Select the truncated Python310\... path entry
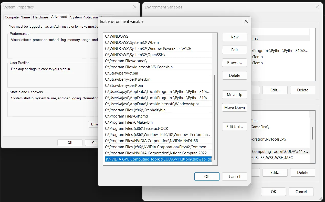This screenshot has height=202, width=325. click(x=158, y=92)
